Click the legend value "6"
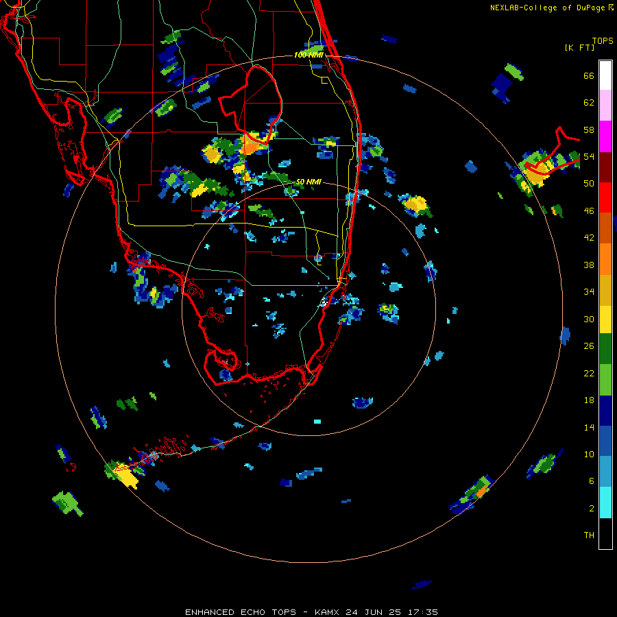The width and height of the screenshot is (617, 617). [592, 481]
